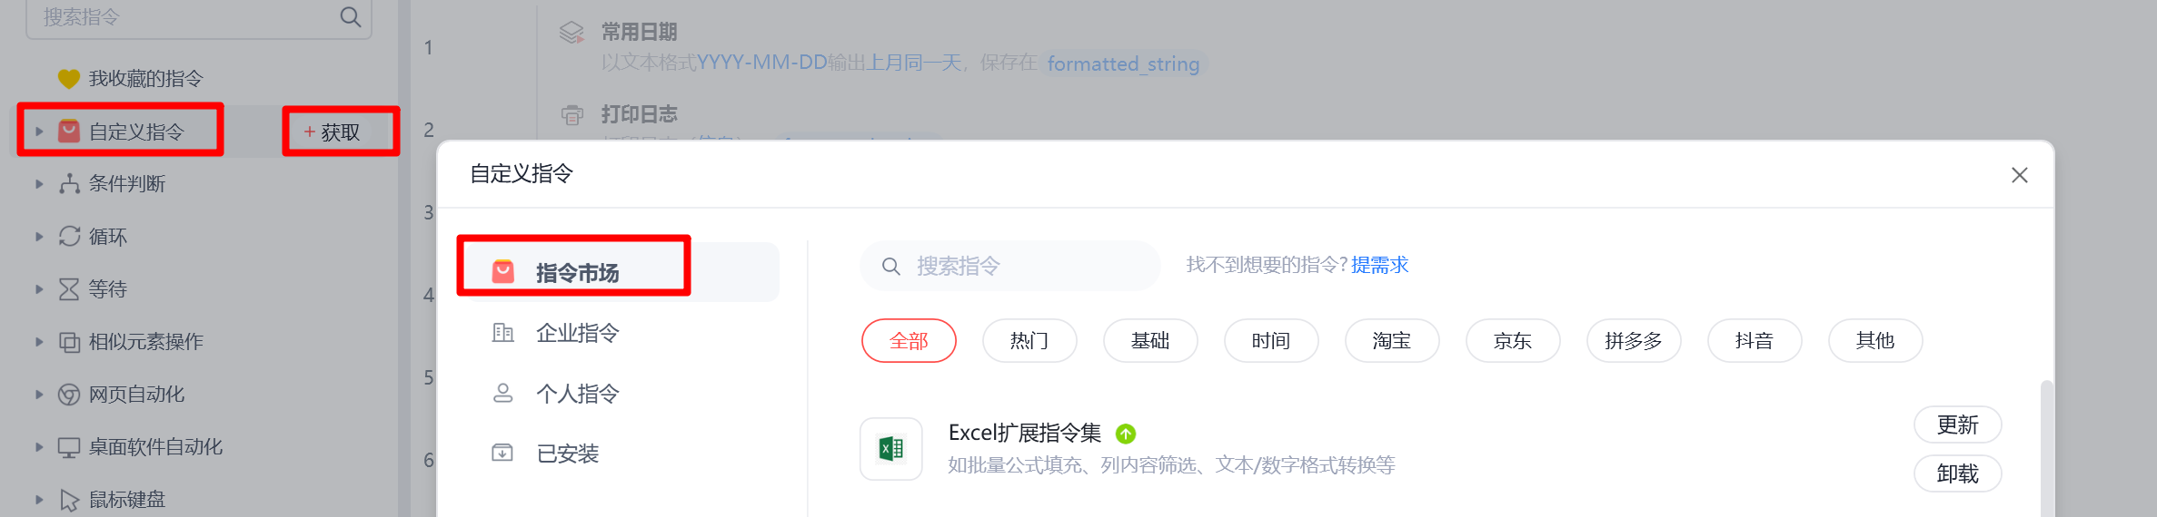Click the 提需求 link
Screen dimensions: 2157x517
pyautogui.click(x=1379, y=265)
